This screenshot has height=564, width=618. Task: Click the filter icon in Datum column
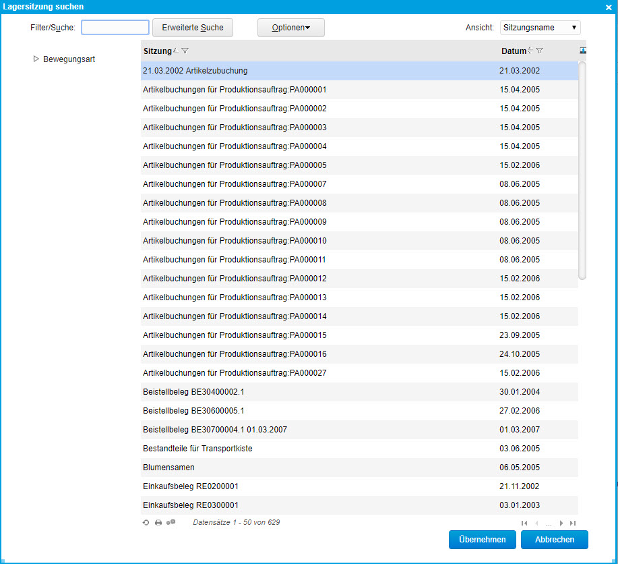(539, 51)
